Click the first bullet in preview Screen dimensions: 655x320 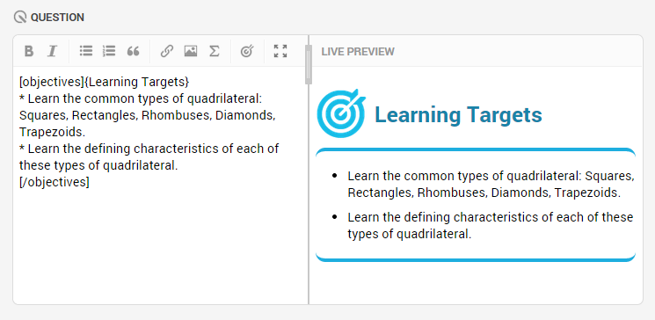click(x=491, y=185)
